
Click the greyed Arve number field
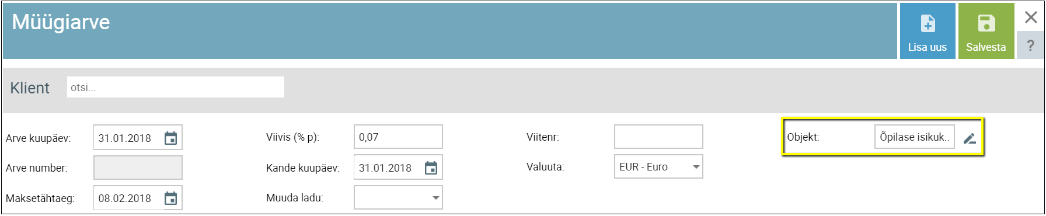[x=138, y=168]
